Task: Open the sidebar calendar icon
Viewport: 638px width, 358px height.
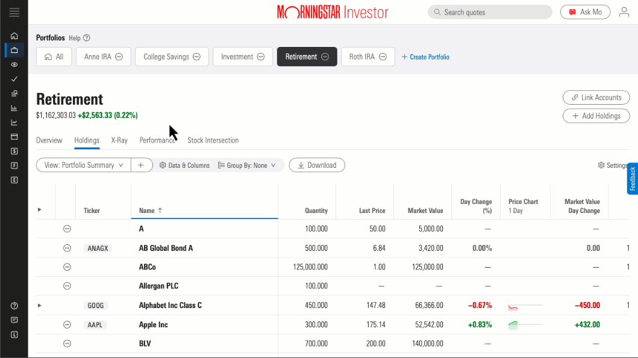Action: [14, 137]
